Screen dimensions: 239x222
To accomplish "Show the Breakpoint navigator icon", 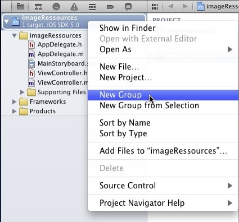I will (110, 7).
